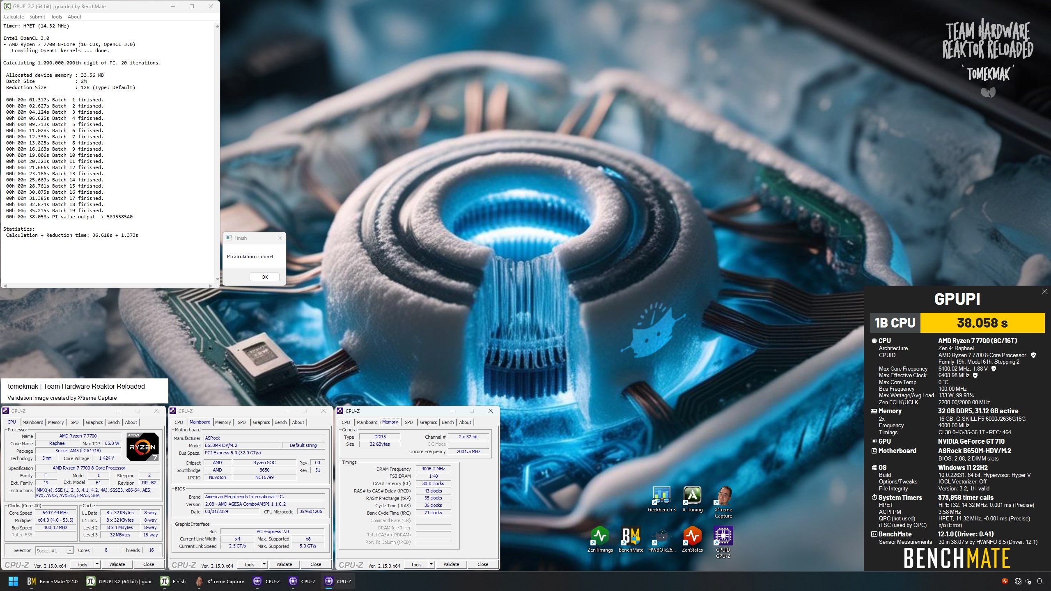The image size is (1051, 591).
Task: Click the PI value output 5895585A0 line
Action: click(69, 217)
